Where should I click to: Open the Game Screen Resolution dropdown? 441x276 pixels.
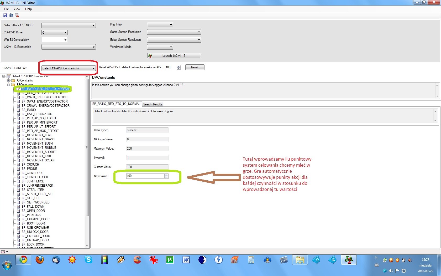coord(199,32)
